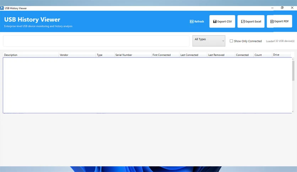Click the Export Excel button

point(251,21)
